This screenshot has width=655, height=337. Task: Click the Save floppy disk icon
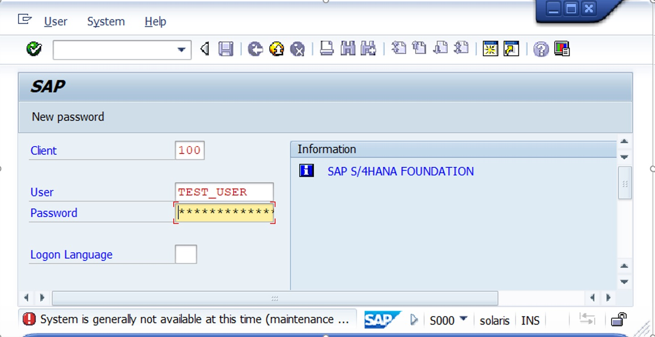(226, 49)
